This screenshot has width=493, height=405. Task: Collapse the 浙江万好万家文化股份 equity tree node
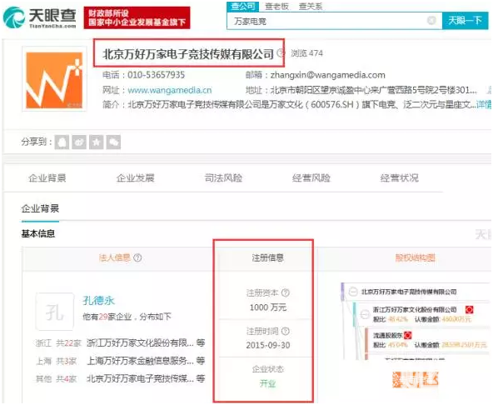tap(365, 314)
